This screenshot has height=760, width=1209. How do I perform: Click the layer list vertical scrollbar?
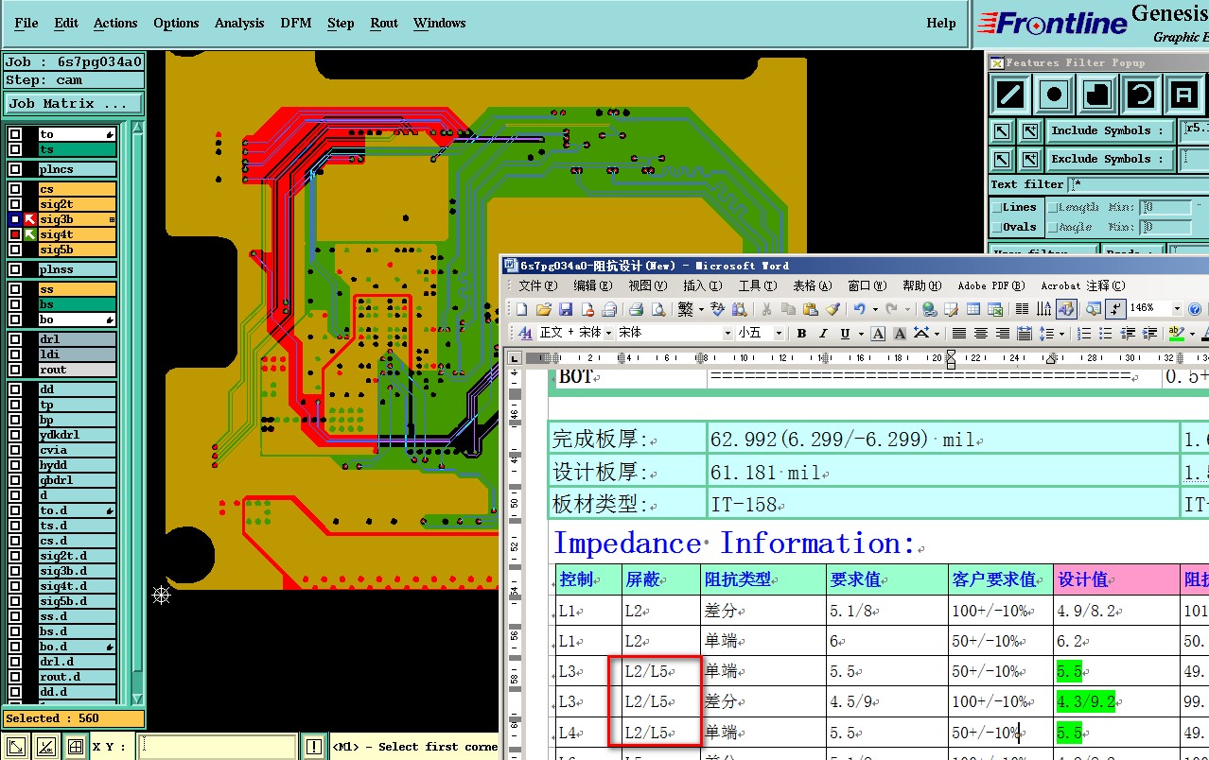click(x=138, y=413)
